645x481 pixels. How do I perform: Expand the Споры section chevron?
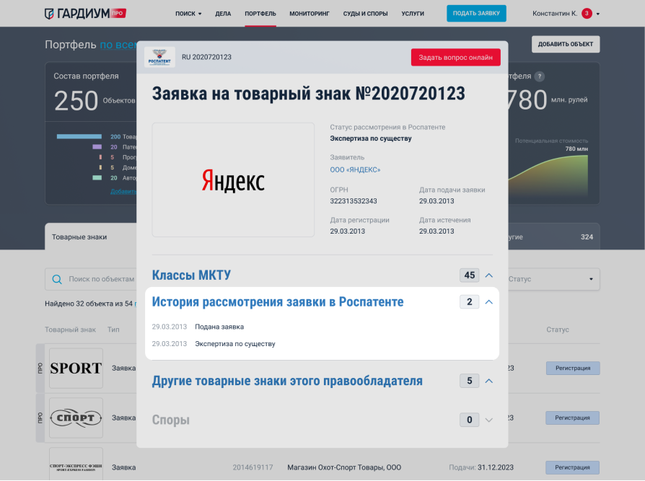pos(488,420)
